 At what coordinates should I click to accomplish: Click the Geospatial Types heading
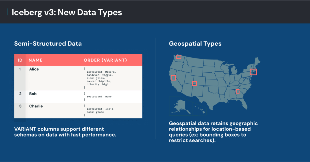click(x=195, y=44)
